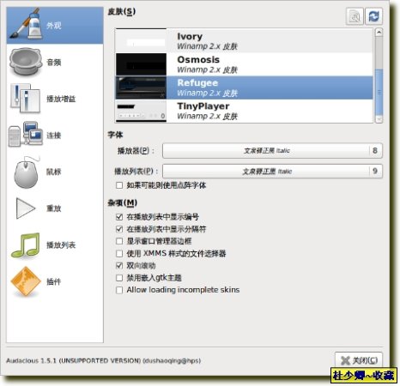
Task: Open the 播放列表 font chooser button
Action: coord(272,172)
